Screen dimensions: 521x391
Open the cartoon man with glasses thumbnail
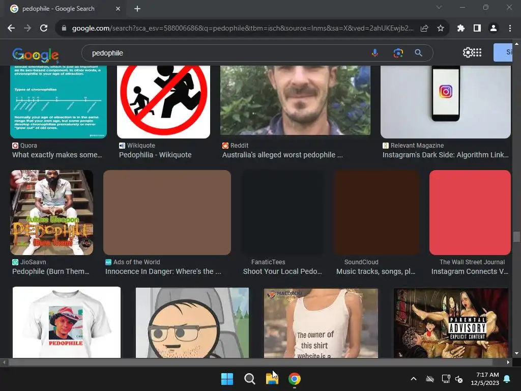click(192, 322)
